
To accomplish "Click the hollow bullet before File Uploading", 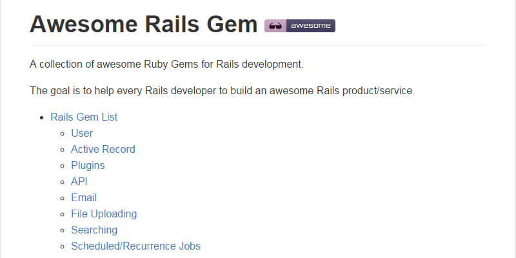I will click(x=63, y=214).
